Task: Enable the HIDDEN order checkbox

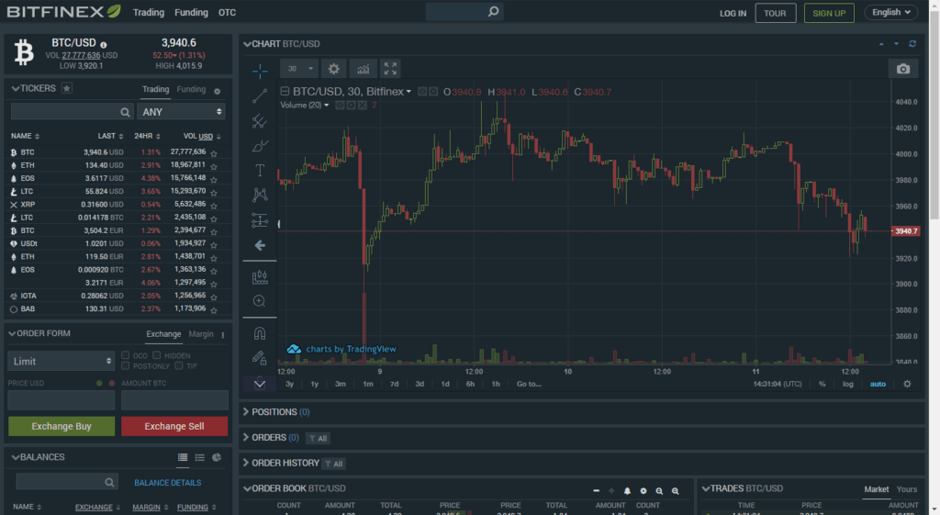Action: tap(156, 355)
